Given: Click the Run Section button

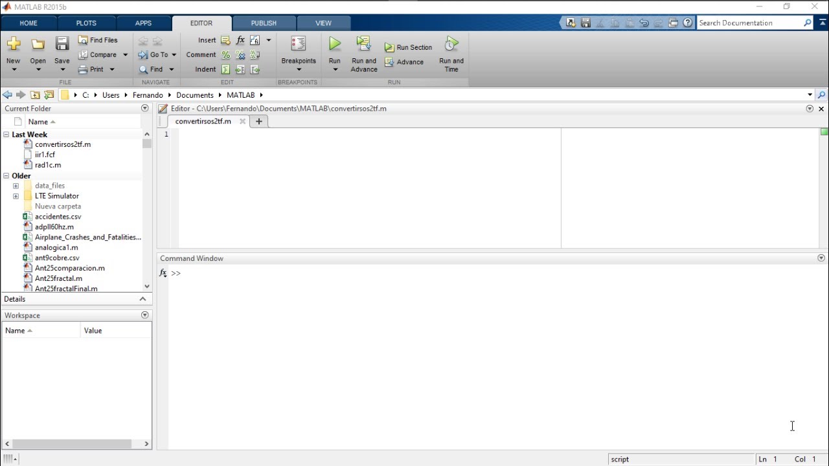Looking at the screenshot, I should click(408, 47).
